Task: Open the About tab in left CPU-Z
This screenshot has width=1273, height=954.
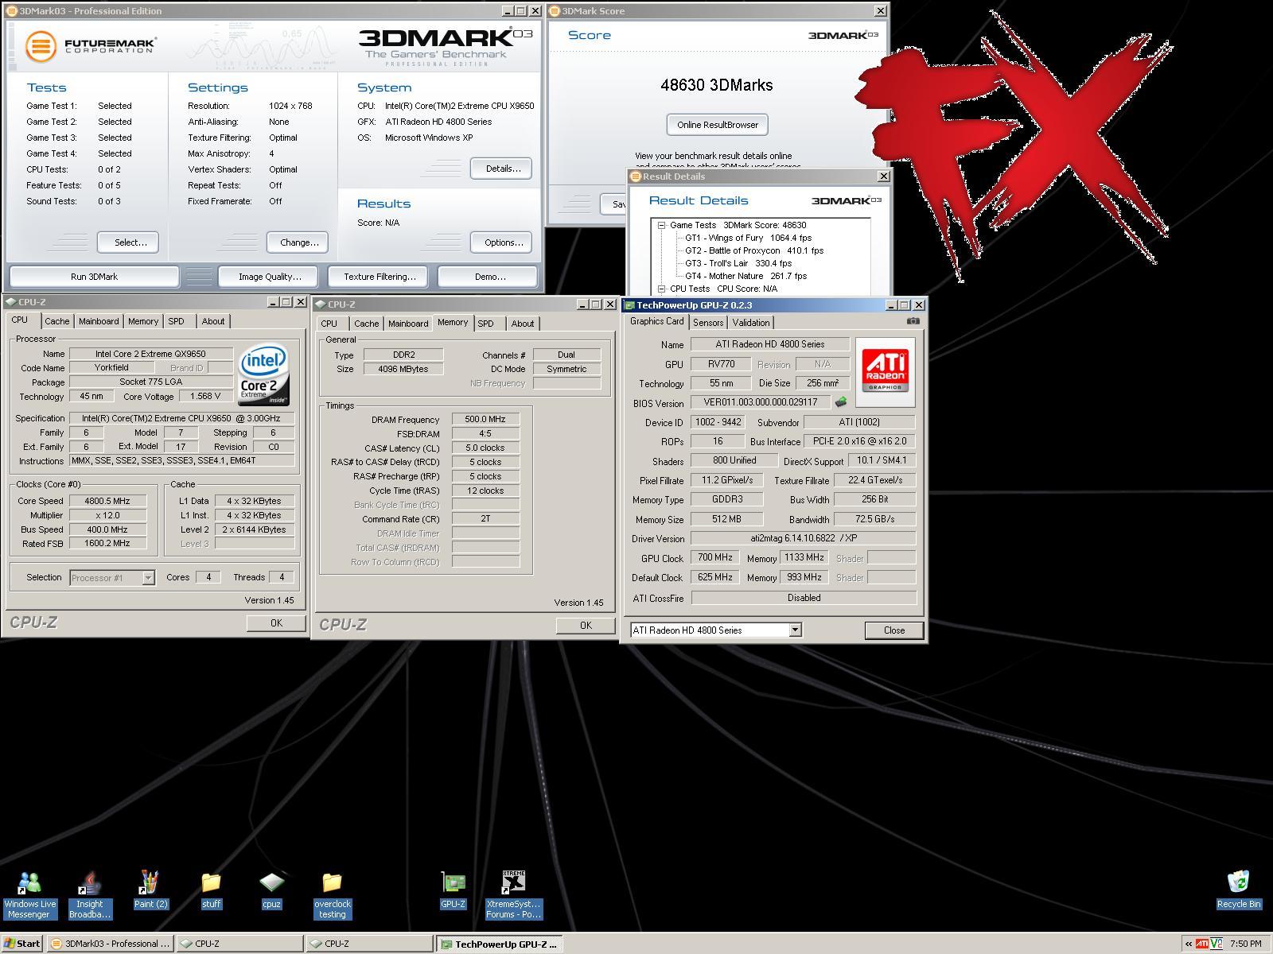Action: (x=212, y=321)
